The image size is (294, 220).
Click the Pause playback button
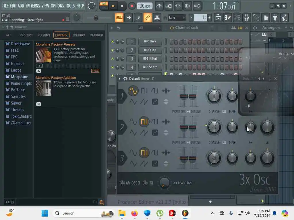pyautogui.click(x=113, y=6)
